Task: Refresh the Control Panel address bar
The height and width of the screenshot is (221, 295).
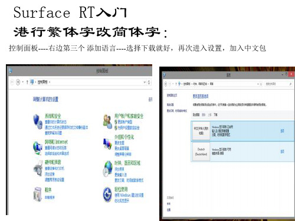Action: [x=149, y=83]
